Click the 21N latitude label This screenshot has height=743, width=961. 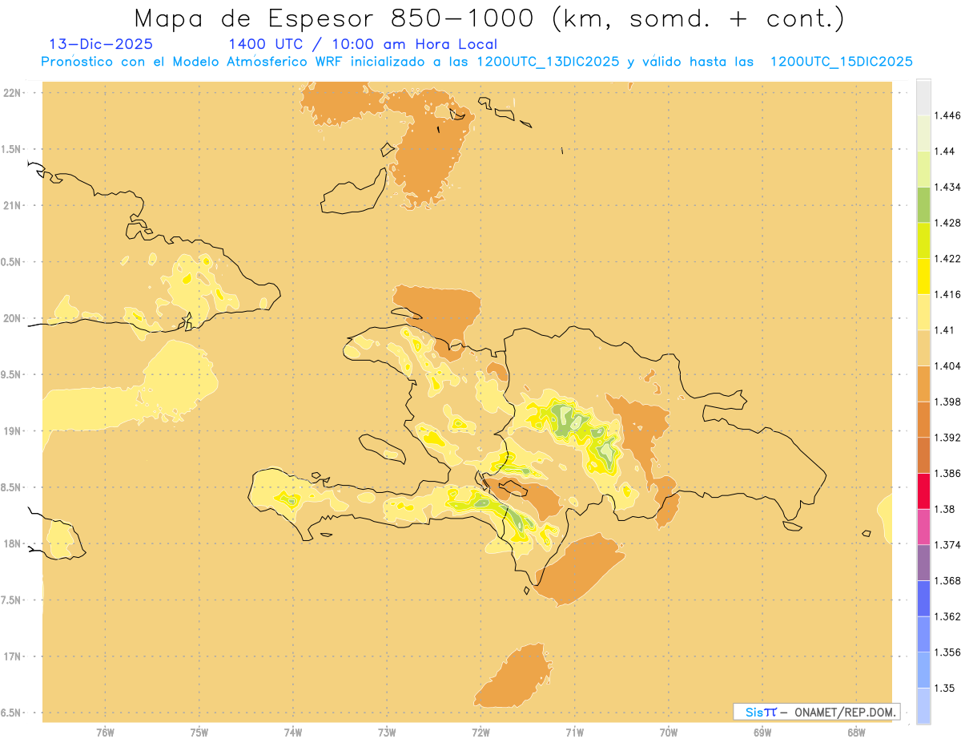pos(14,206)
